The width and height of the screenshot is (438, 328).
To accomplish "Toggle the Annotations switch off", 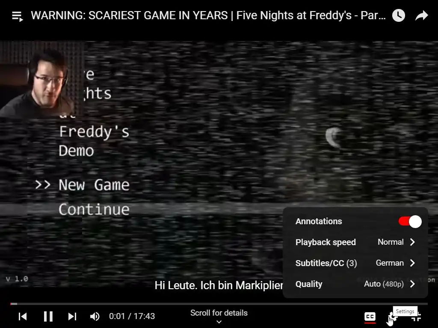I will (x=410, y=222).
